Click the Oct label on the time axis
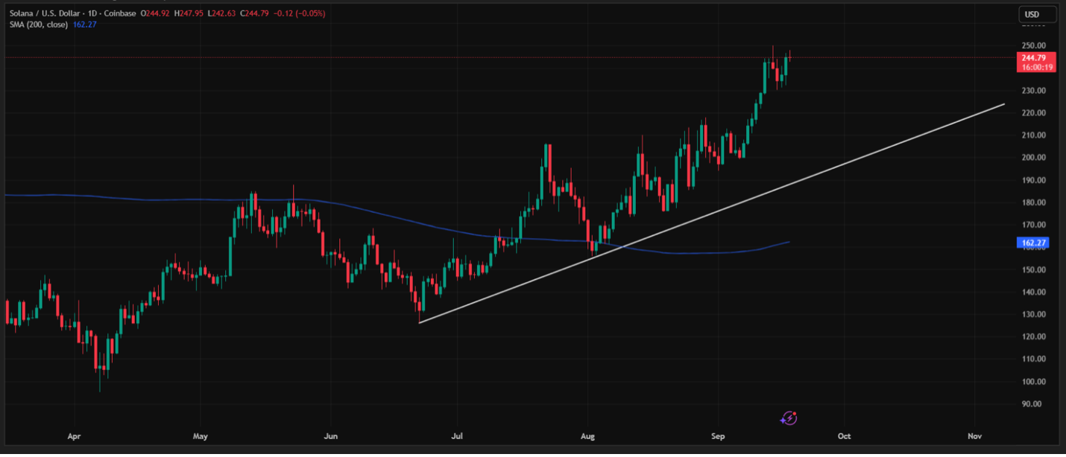Image resolution: width=1066 pixels, height=457 pixels. pos(844,436)
